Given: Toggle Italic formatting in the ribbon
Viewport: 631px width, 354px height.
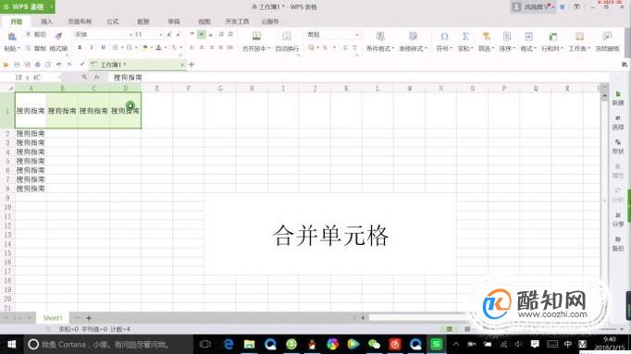Looking at the screenshot, I should click(x=92, y=47).
